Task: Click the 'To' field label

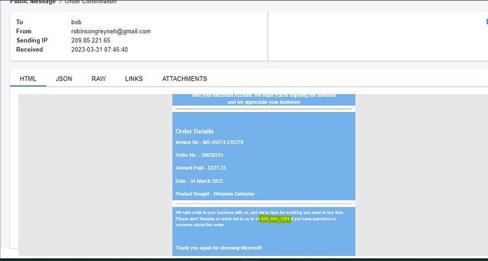Action: click(x=20, y=22)
